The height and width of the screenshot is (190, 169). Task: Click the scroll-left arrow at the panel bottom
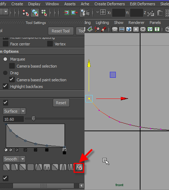click(x=81, y=185)
